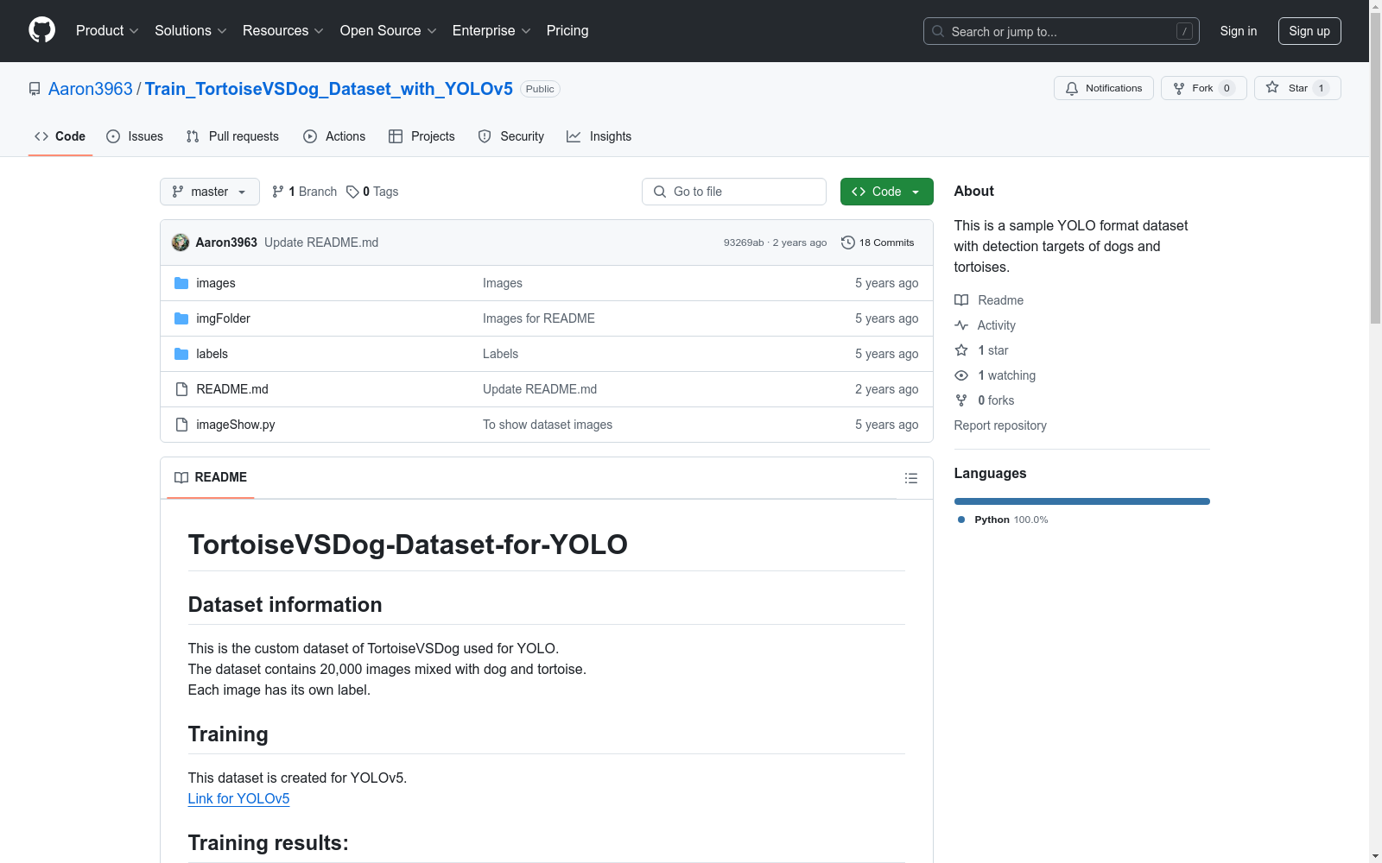
Task: Click the book icon beside Readme
Action: coord(961,300)
